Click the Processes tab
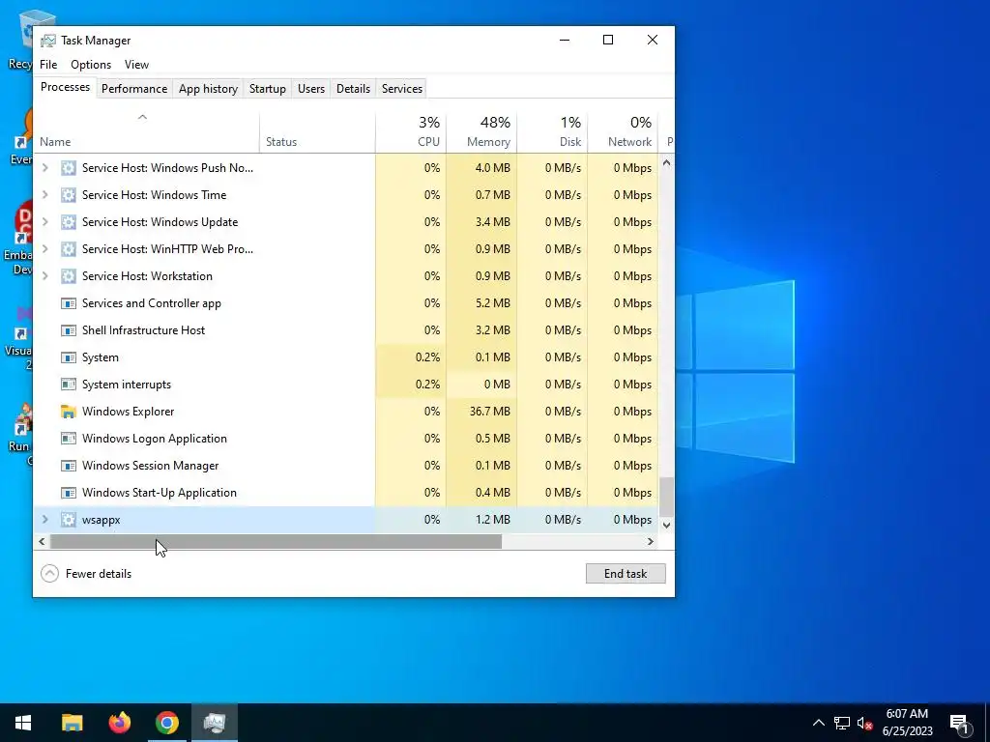This screenshot has width=990, height=742. pyautogui.click(x=65, y=87)
